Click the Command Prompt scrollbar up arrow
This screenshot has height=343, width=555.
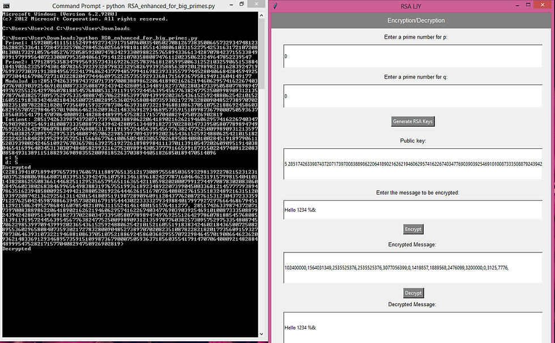coord(262,15)
